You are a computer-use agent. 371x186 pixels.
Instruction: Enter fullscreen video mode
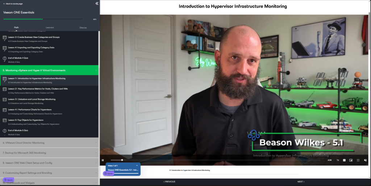tap(358, 160)
